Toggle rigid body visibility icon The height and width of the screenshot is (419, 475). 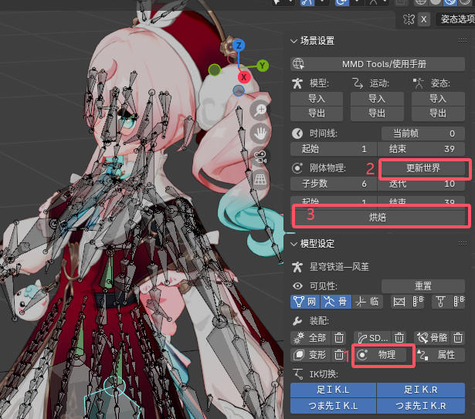pyautogui.click(x=399, y=302)
